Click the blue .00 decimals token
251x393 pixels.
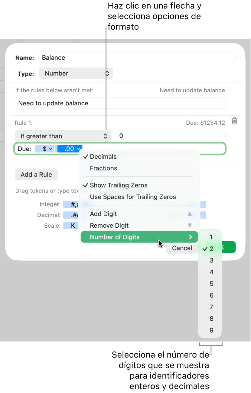pyautogui.click(x=70, y=149)
